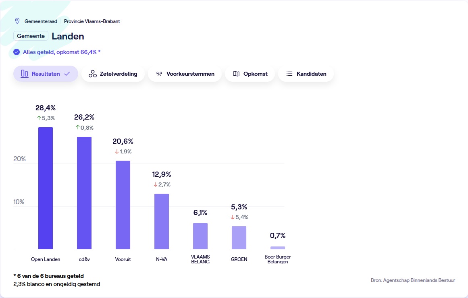This screenshot has height=298, width=468.
Task: Click the 26,2% value label
Action: [x=84, y=117]
